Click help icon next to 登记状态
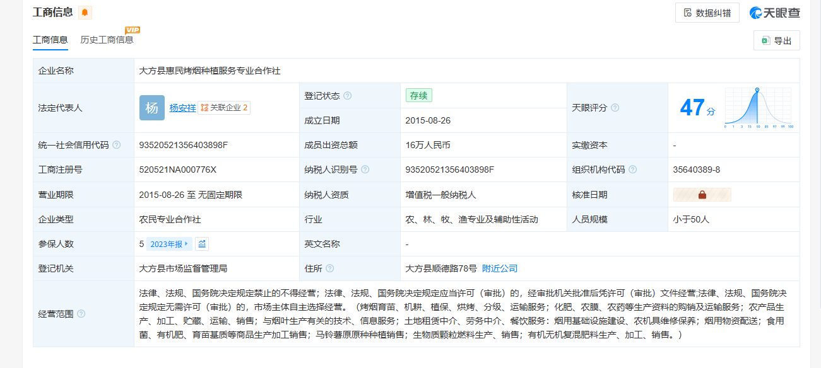 pos(348,96)
